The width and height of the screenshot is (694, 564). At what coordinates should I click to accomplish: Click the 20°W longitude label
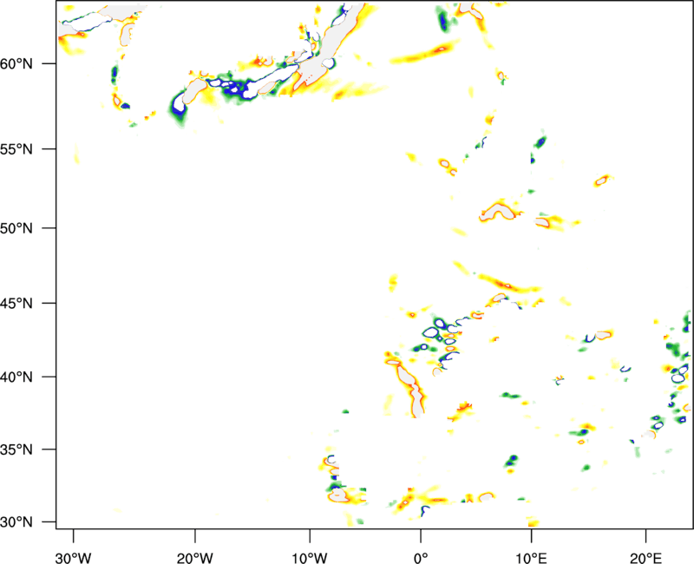click(194, 558)
